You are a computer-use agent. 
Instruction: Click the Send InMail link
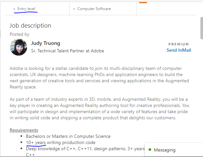[179, 50]
